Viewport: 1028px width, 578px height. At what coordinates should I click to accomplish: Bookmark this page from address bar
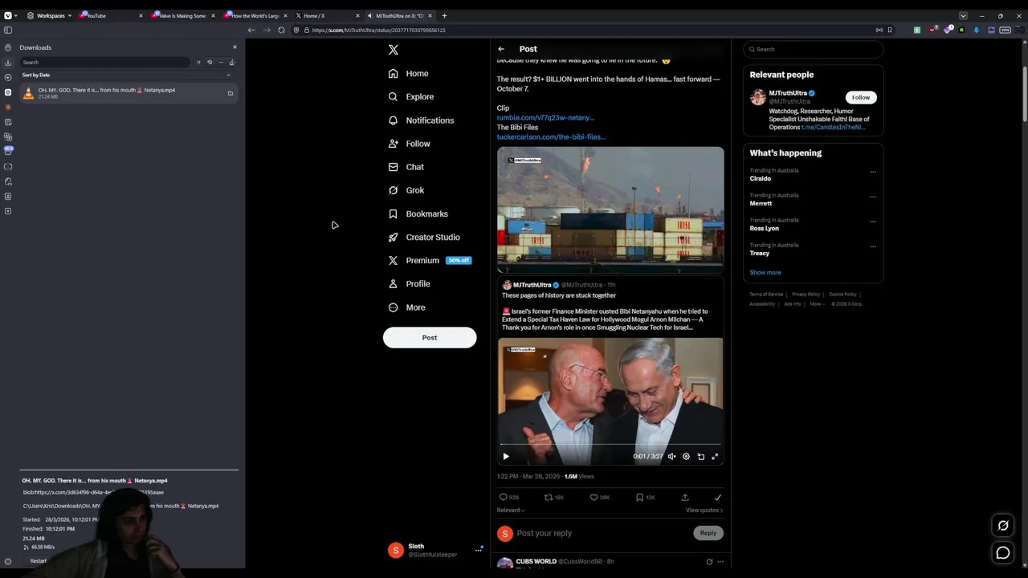point(890,30)
